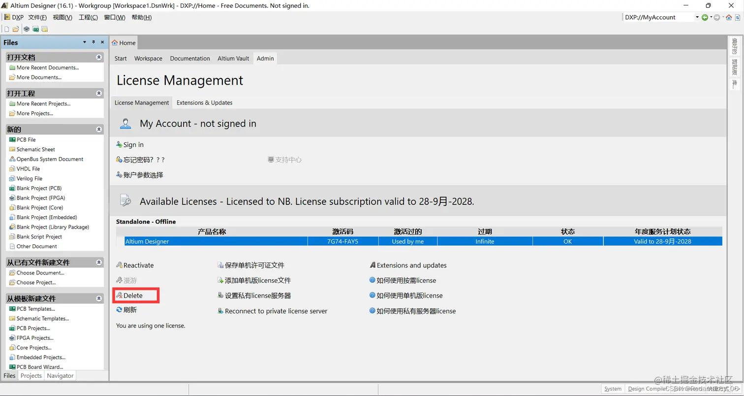Switch to the Projects panel tab

(31, 375)
